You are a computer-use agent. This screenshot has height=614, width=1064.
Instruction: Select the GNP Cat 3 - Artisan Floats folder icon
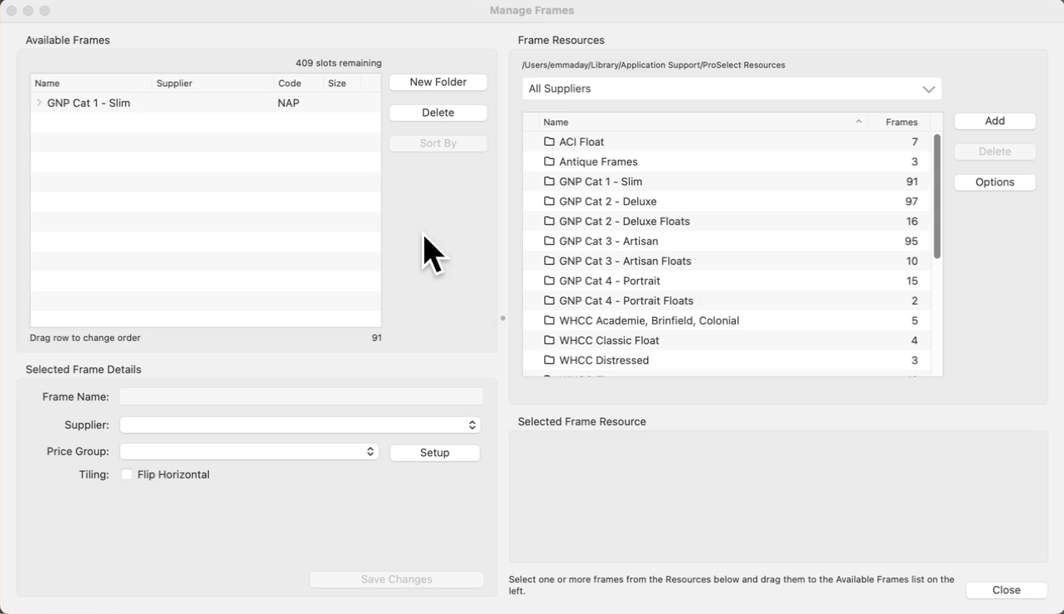[x=549, y=261]
